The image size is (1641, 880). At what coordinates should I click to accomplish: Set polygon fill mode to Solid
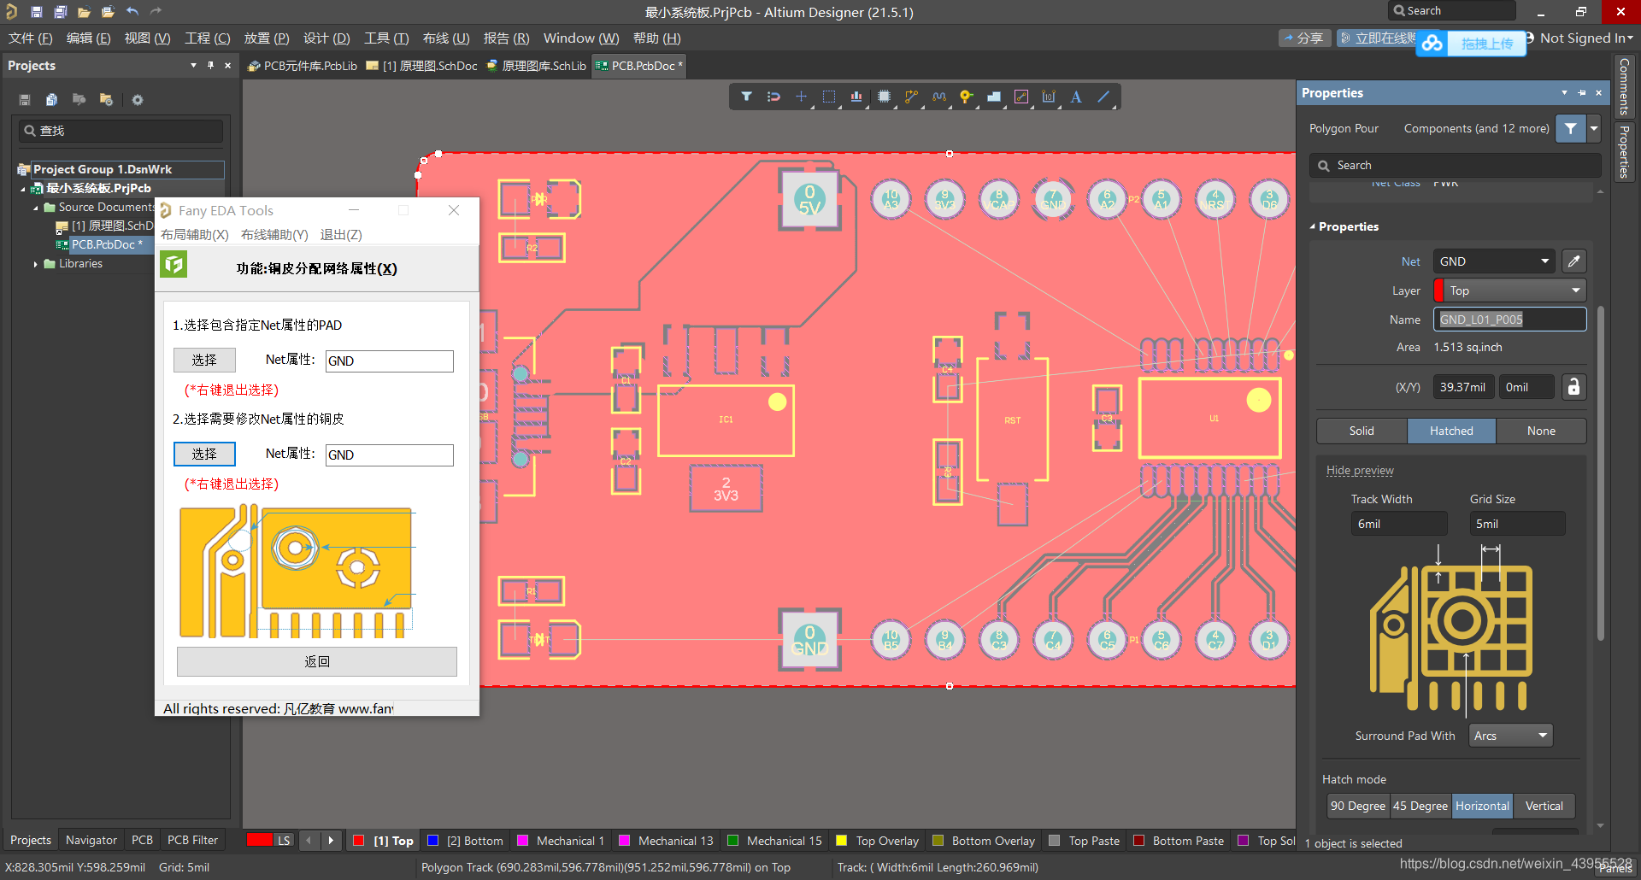(x=1362, y=431)
